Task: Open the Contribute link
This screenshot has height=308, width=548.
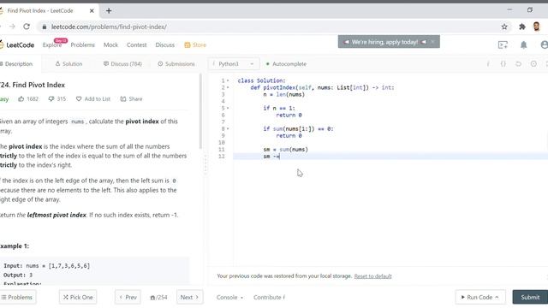Action: 269,297
